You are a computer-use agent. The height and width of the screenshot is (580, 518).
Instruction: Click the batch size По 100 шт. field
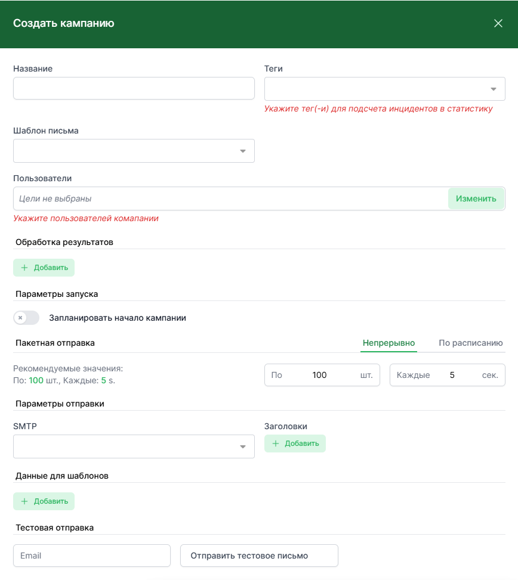coord(321,375)
